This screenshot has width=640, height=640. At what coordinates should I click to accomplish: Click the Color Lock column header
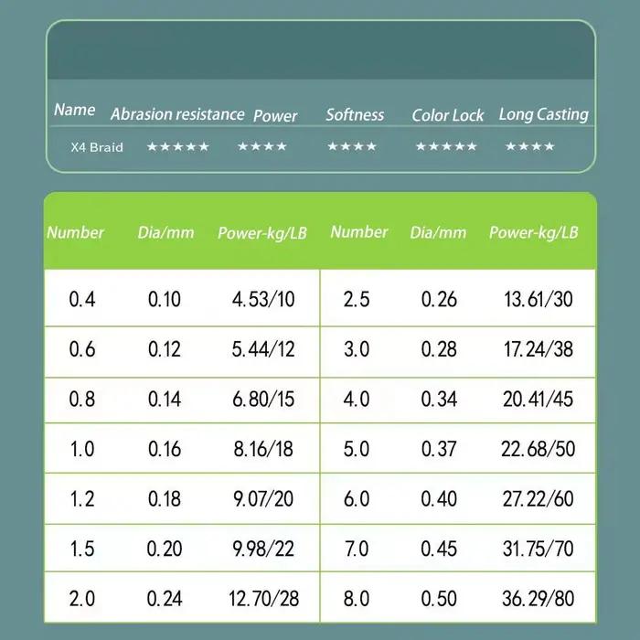coord(447,115)
